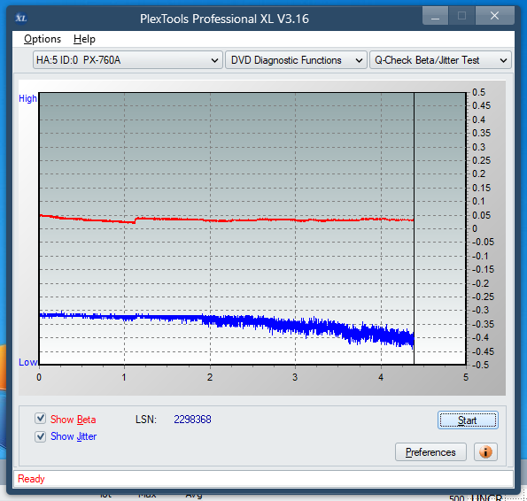Toggle the Show Jitter checkbox
Viewport: 527px width, 501px height.
41,436
